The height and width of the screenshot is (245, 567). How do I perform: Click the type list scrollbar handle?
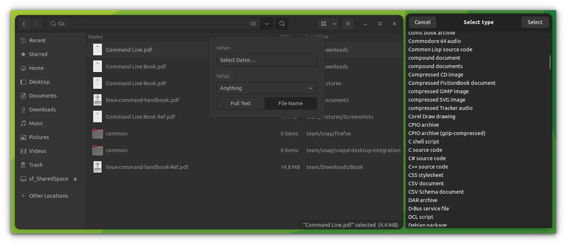point(550,62)
